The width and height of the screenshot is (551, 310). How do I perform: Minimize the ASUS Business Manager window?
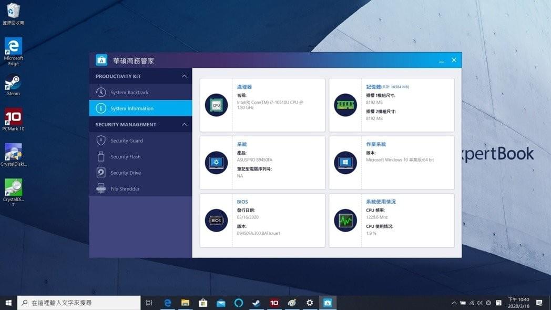(441, 61)
